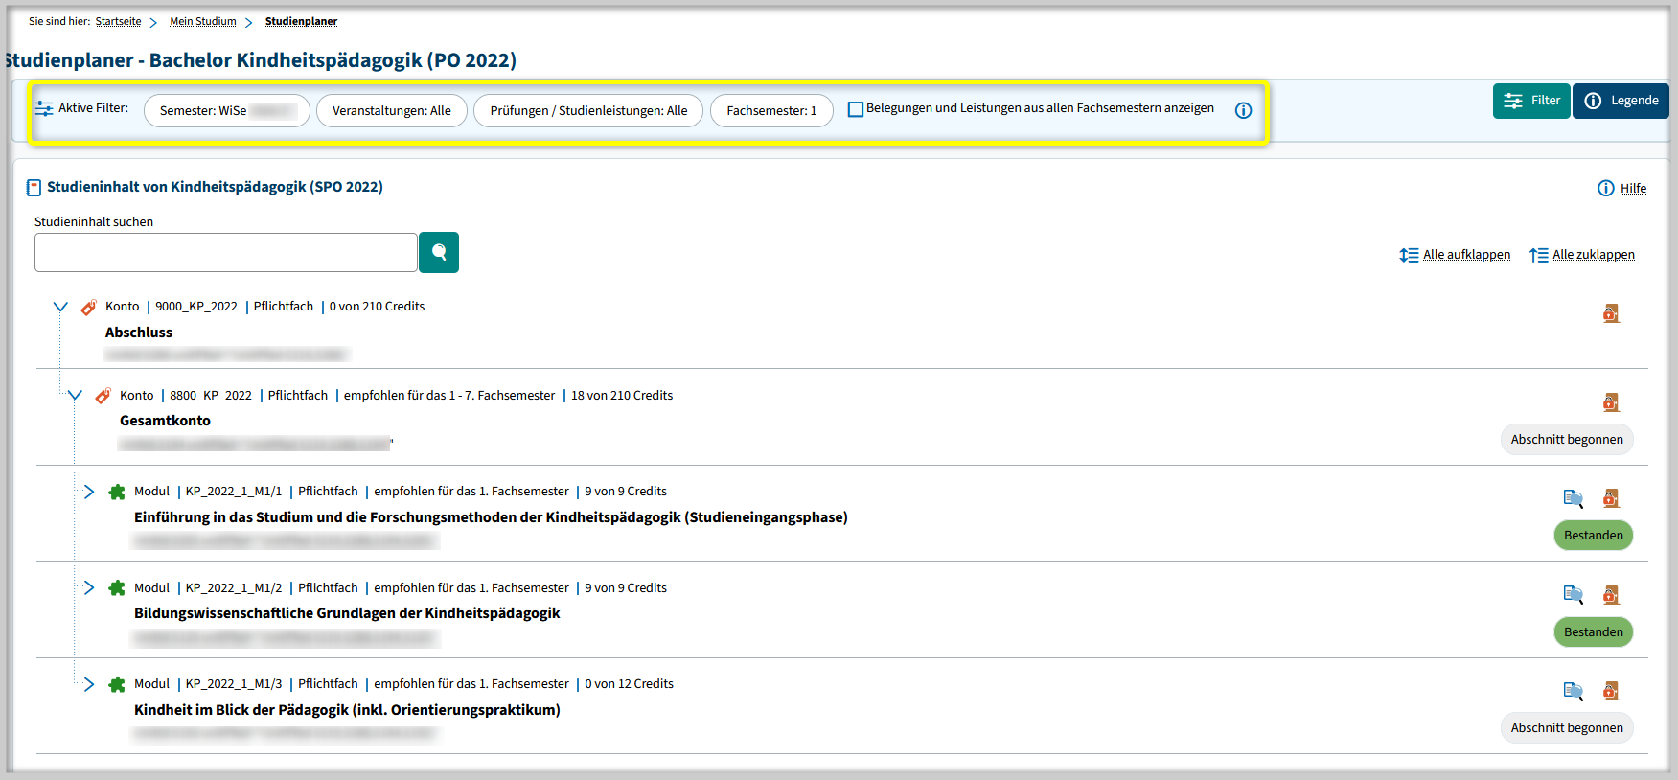Click the info icon beside the checkbox

pos(1243,110)
